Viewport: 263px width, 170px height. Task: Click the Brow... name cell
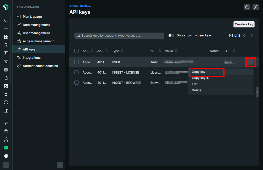click(155, 83)
